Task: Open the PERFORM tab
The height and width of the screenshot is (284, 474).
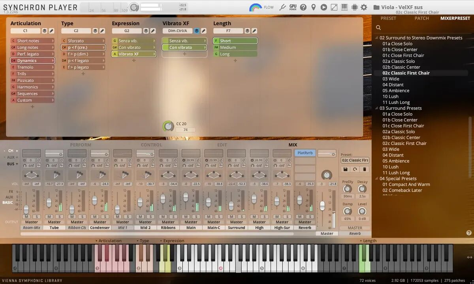Action: pos(81,145)
